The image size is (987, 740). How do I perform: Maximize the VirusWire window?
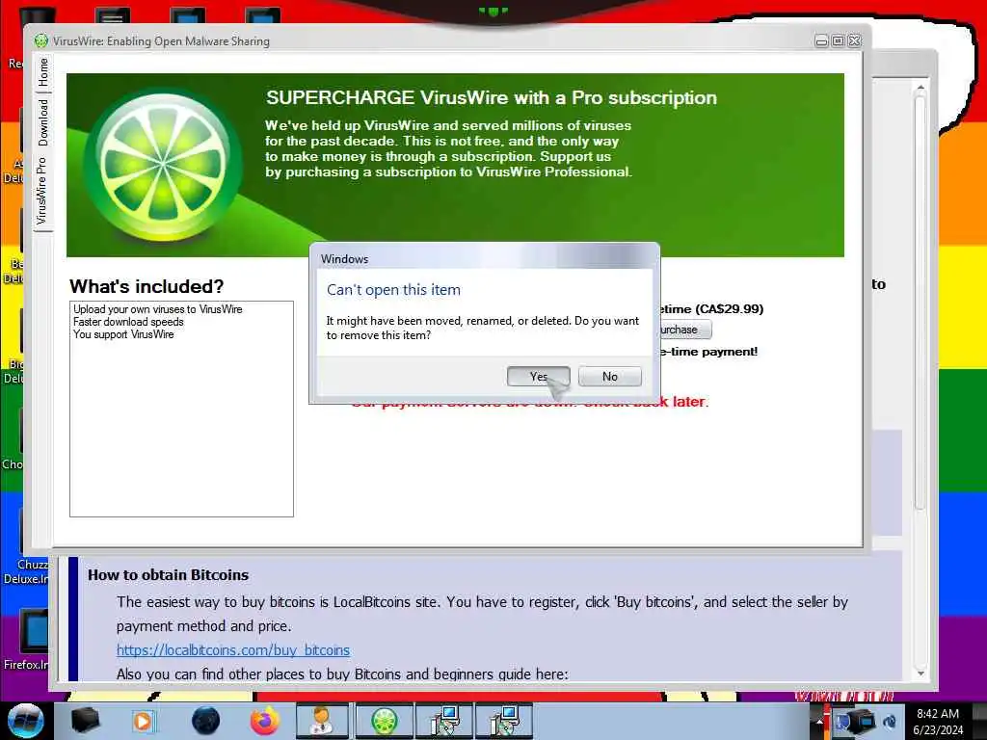coord(838,40)
